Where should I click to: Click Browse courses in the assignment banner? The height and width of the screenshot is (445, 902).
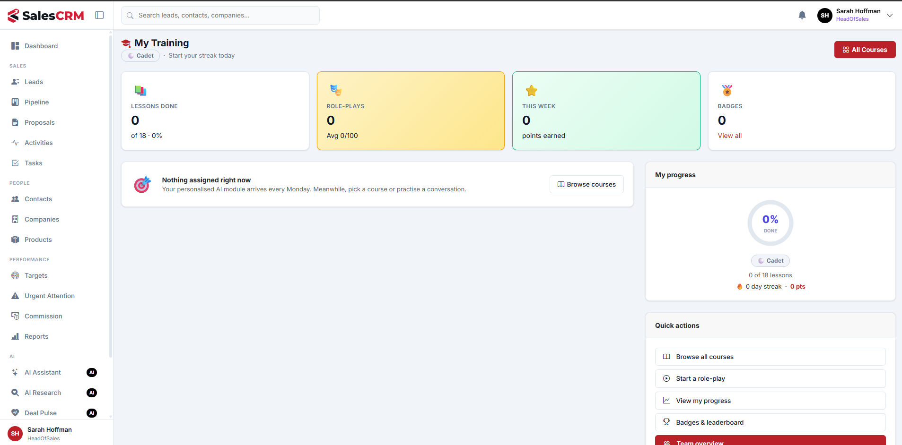pos(587,184)
